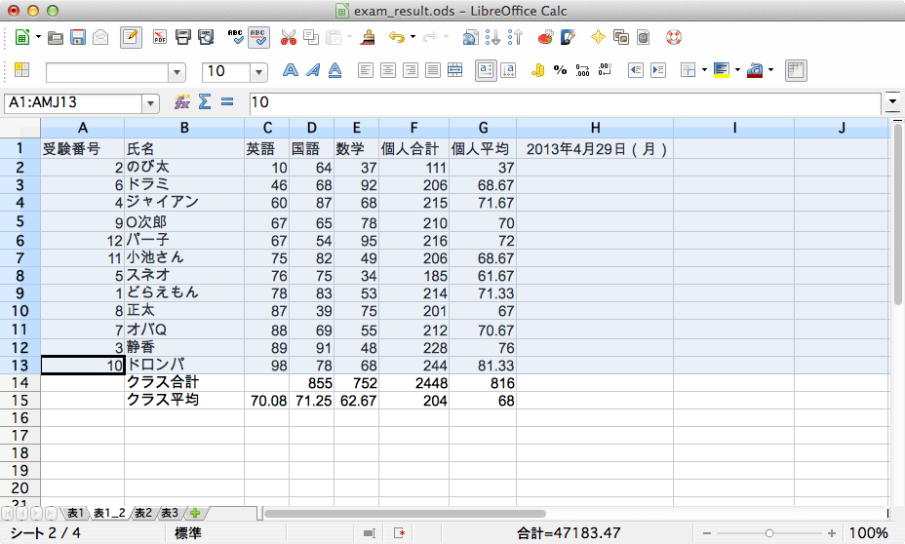Add a decimal place
This screenshot has width=905, height=544.
582,70
